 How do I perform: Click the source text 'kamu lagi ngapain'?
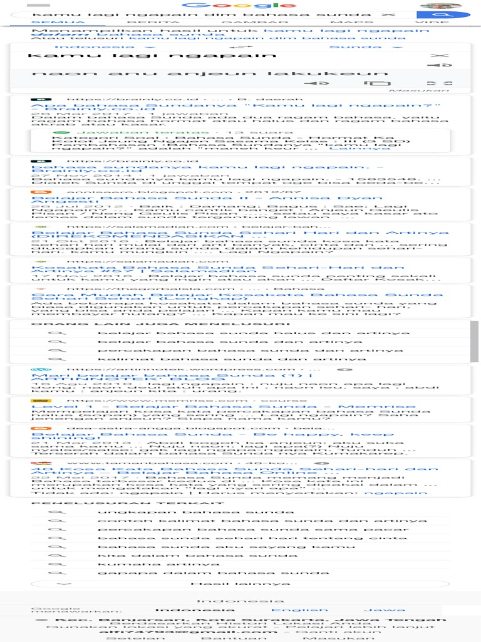pyautogui.click(x=152, y=55)
